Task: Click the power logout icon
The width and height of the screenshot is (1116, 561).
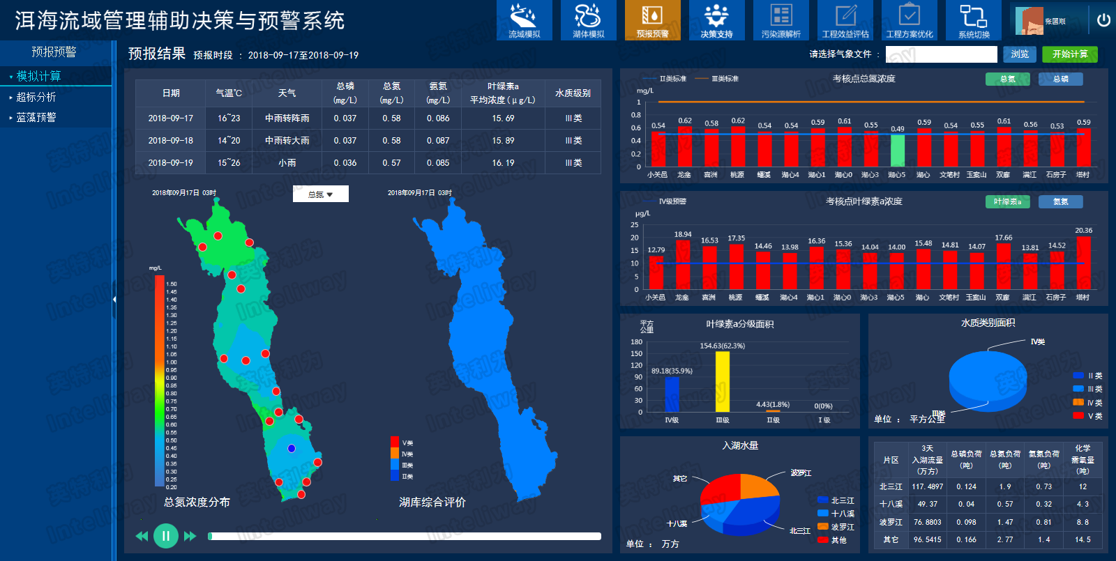Action: 1103,20
